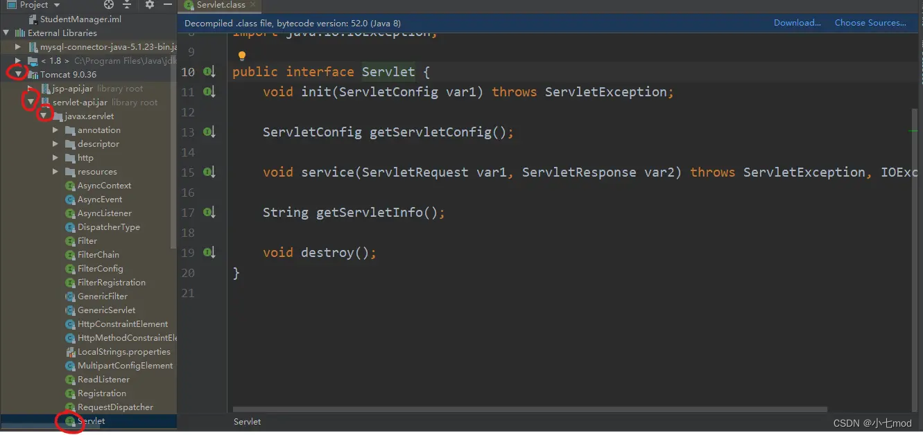Image resolution: width=923 pixels, height=435 pixels.
Task: Click the External Libraries bar-chart icon
Action: (x=19, y=33)
